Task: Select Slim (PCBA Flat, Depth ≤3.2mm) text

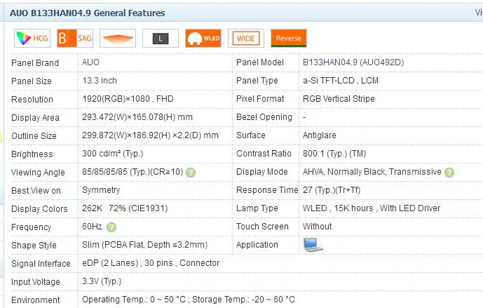Action: click(145, 245)
